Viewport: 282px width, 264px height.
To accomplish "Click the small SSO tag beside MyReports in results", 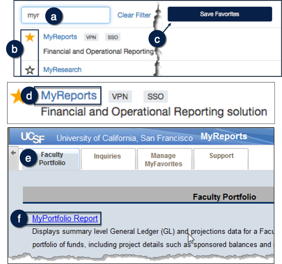I will point(113,37).
